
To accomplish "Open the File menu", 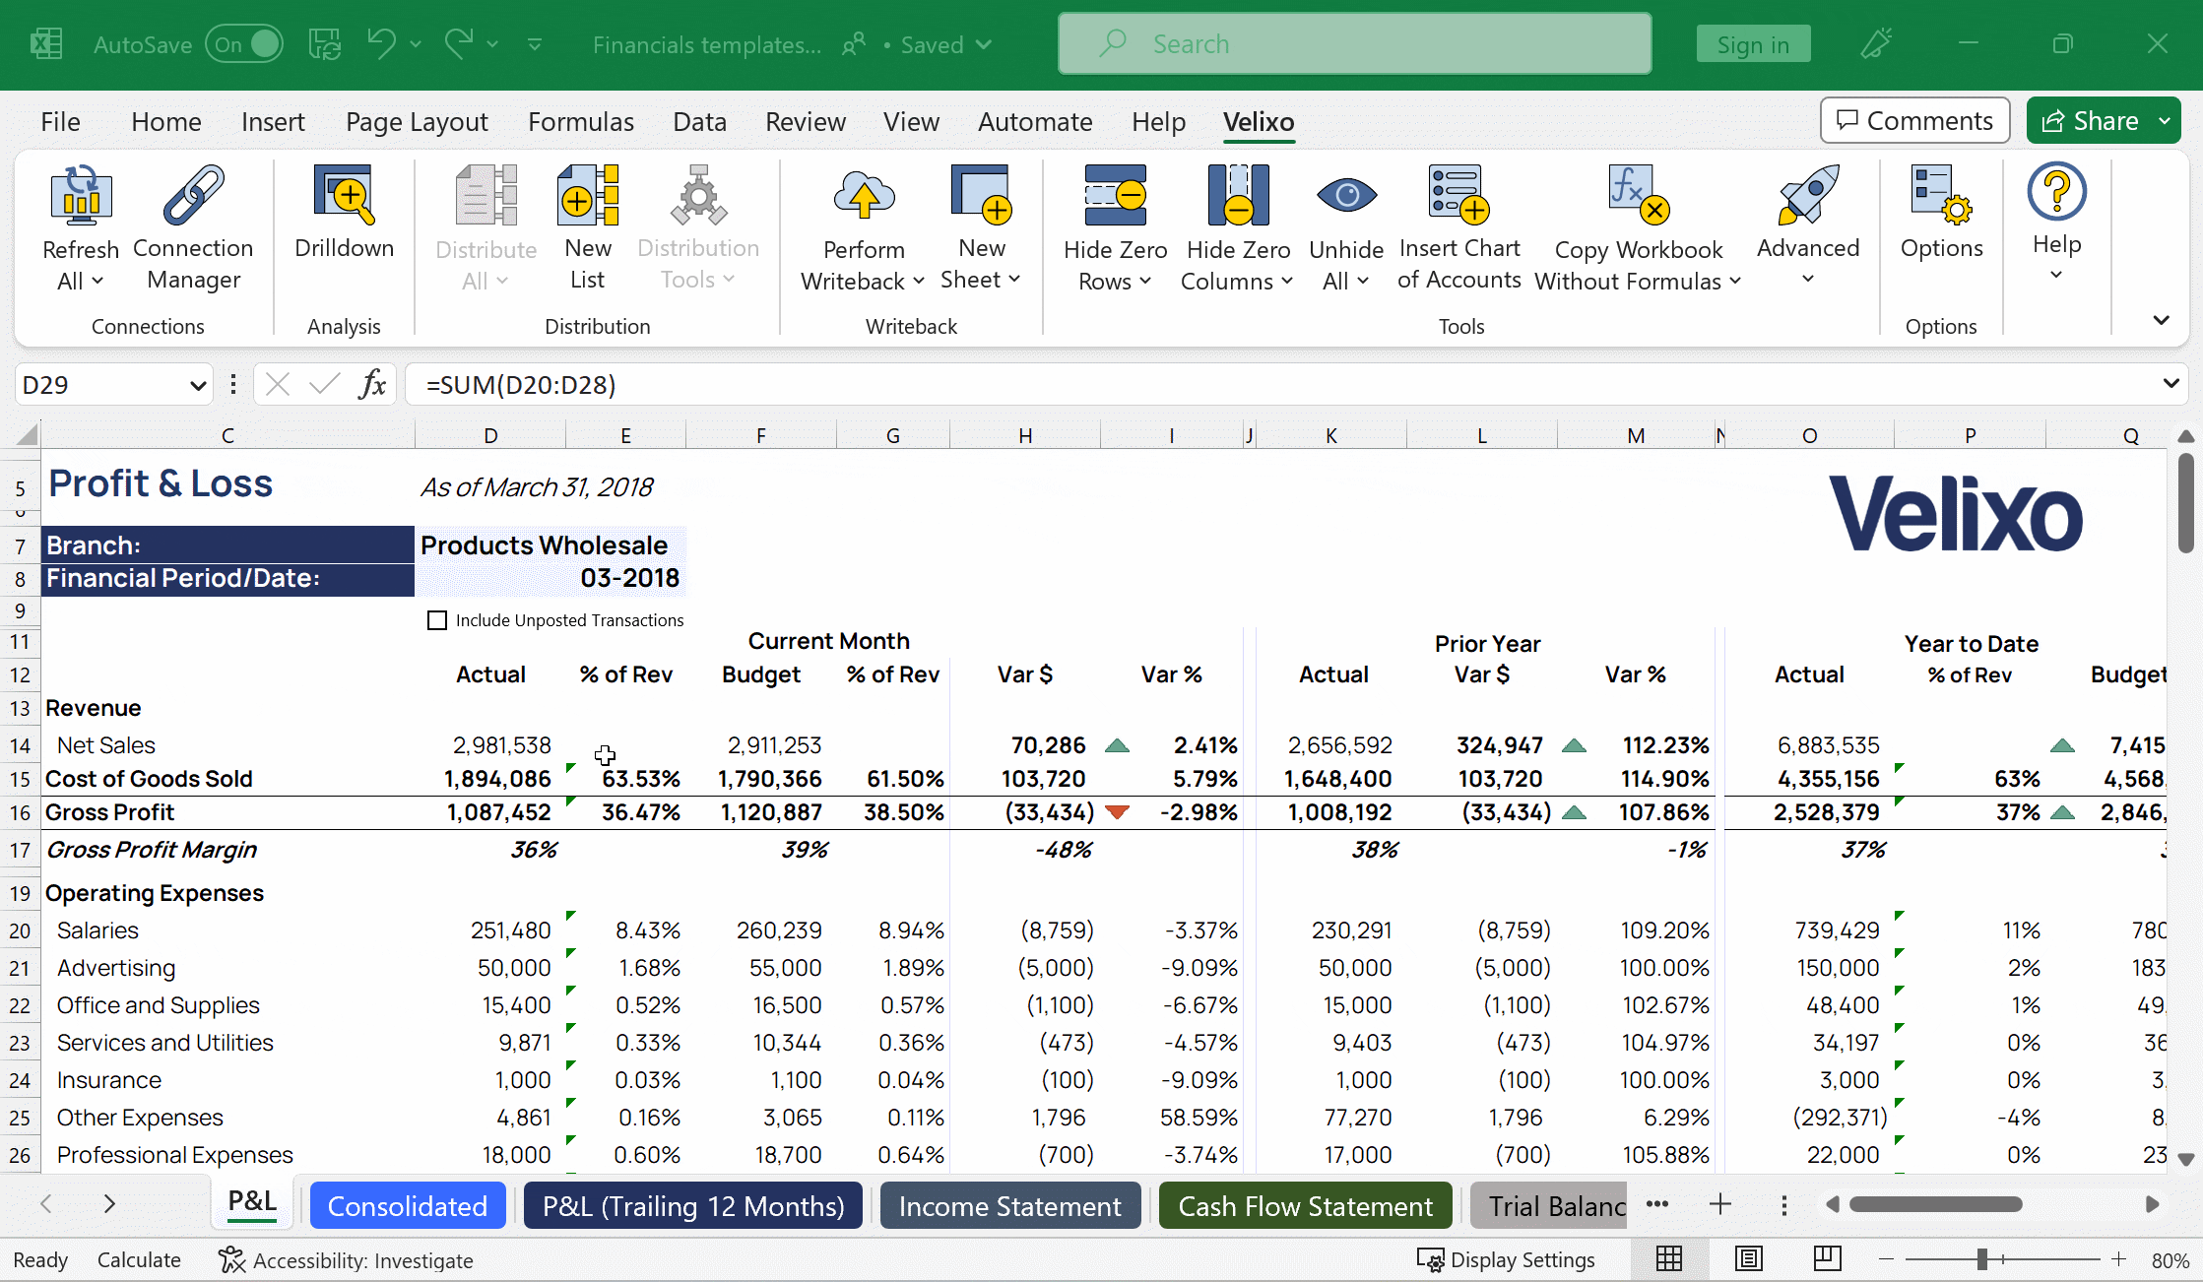I will click(60, 121).
